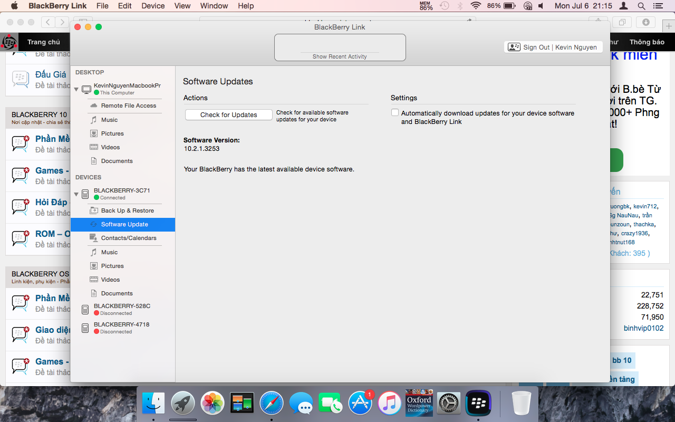Viewport: 675px width, 422px height.
Task: Click the bb 10 tag in Safari
Action: coord(622,360)
